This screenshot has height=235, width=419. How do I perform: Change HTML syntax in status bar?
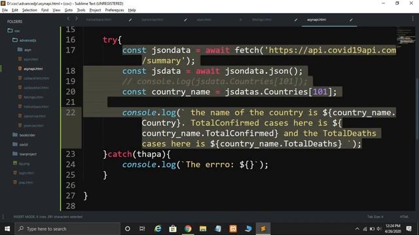coord(404,217)
